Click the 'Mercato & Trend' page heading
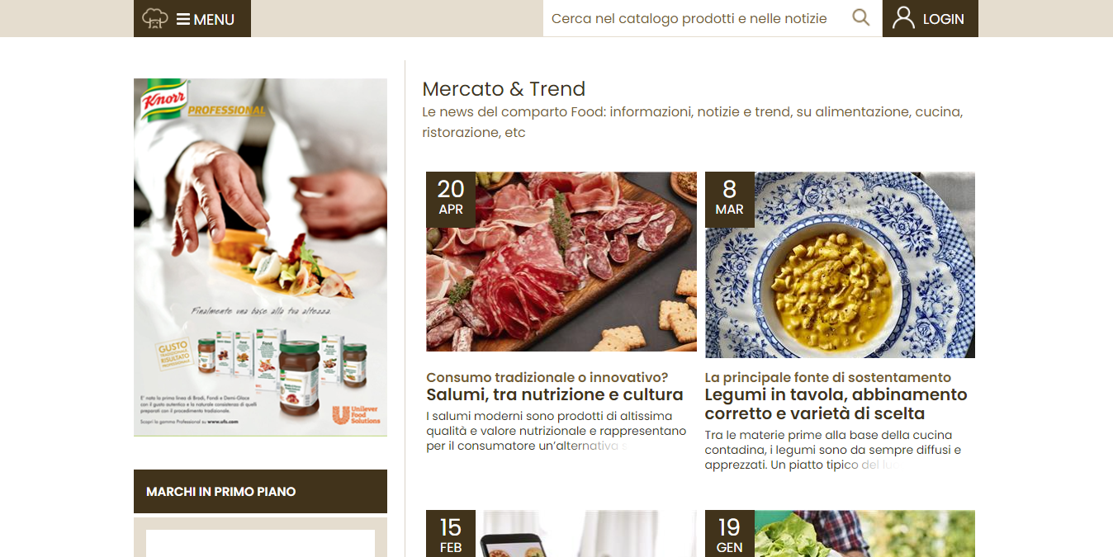1113x557 pixels. (x=504, y=89)
